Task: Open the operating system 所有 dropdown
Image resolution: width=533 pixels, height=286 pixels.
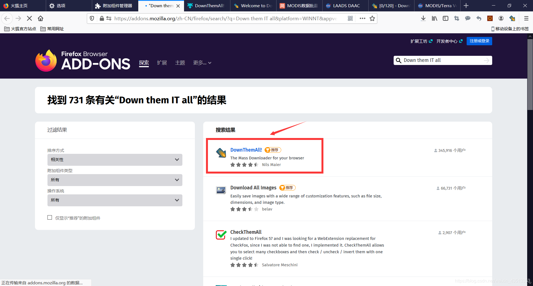Action: [x=115, y=200]
